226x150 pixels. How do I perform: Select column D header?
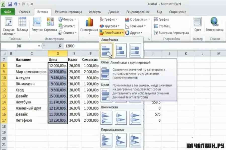tap(58, 53)
